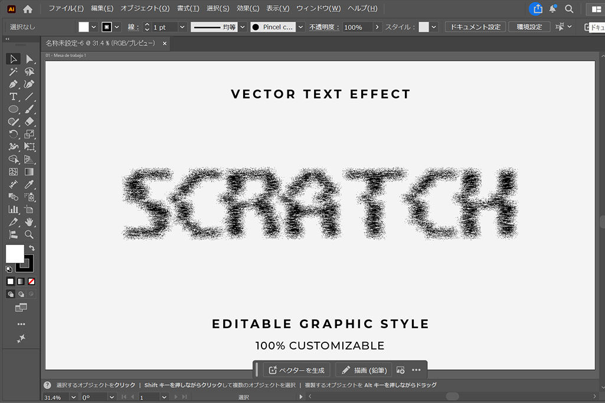Select the Eyedropper tool

[29, 184]
